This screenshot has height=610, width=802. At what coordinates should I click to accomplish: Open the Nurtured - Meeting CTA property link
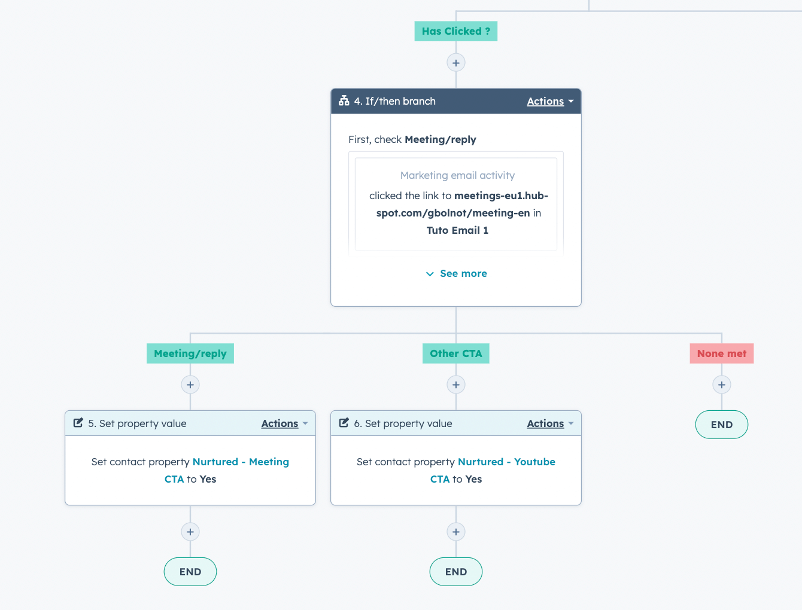pyautogui.click(x=241, y=462)
